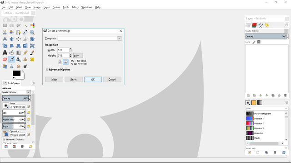Click Cancel in Create a New Image
Viewport: 291px width, 163px height.
tap(112, 80)
